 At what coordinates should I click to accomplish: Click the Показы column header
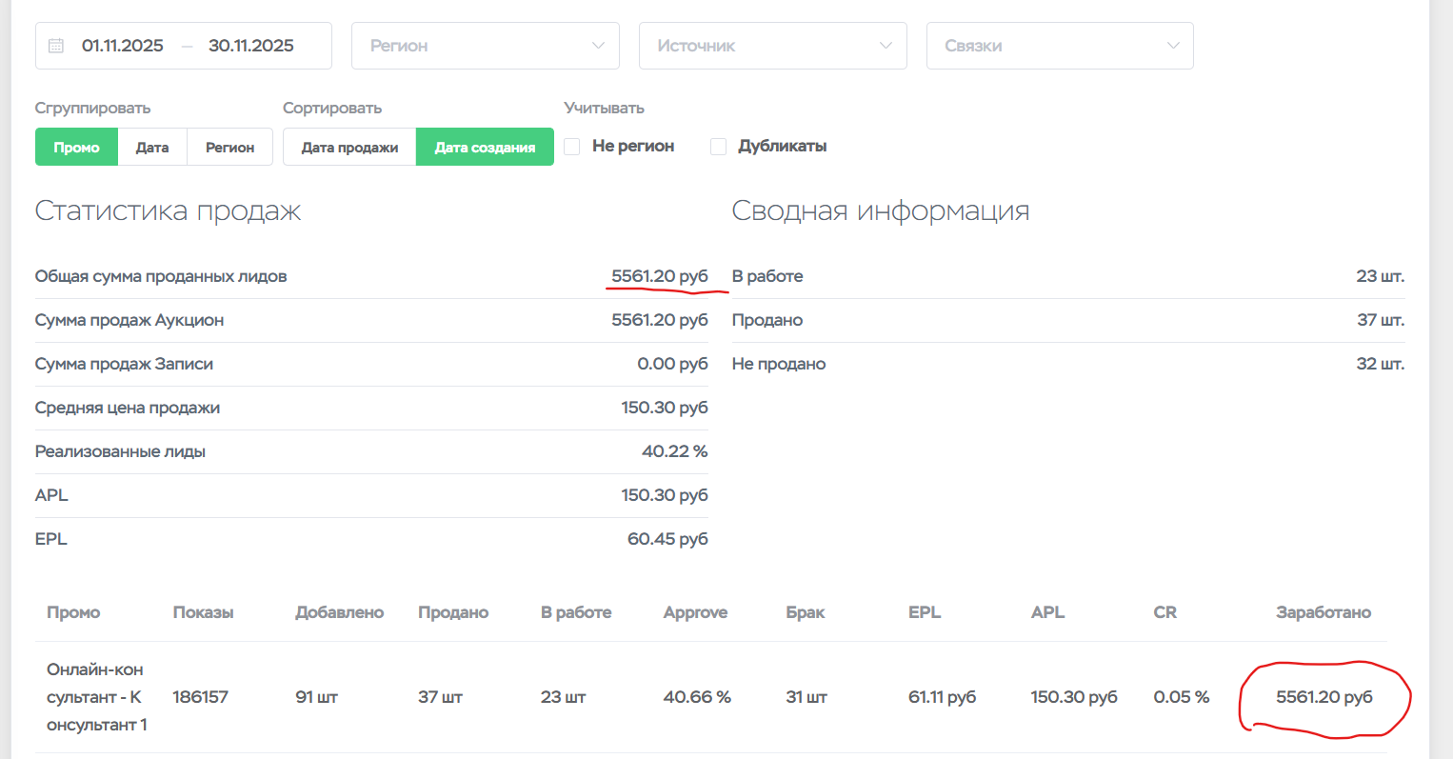203,612
